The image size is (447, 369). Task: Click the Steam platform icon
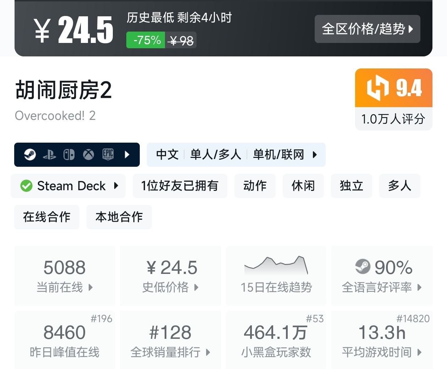(30, 155)
